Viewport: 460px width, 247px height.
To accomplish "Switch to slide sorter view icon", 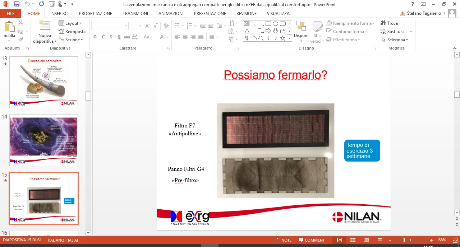I will click(x=353, y=240).
